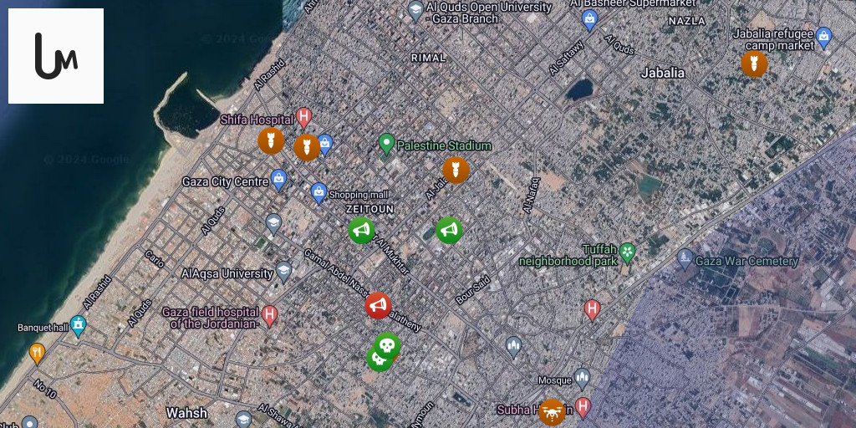
Task: Open the Tuffah neighborhood park pin
Action: click(627, 252)
